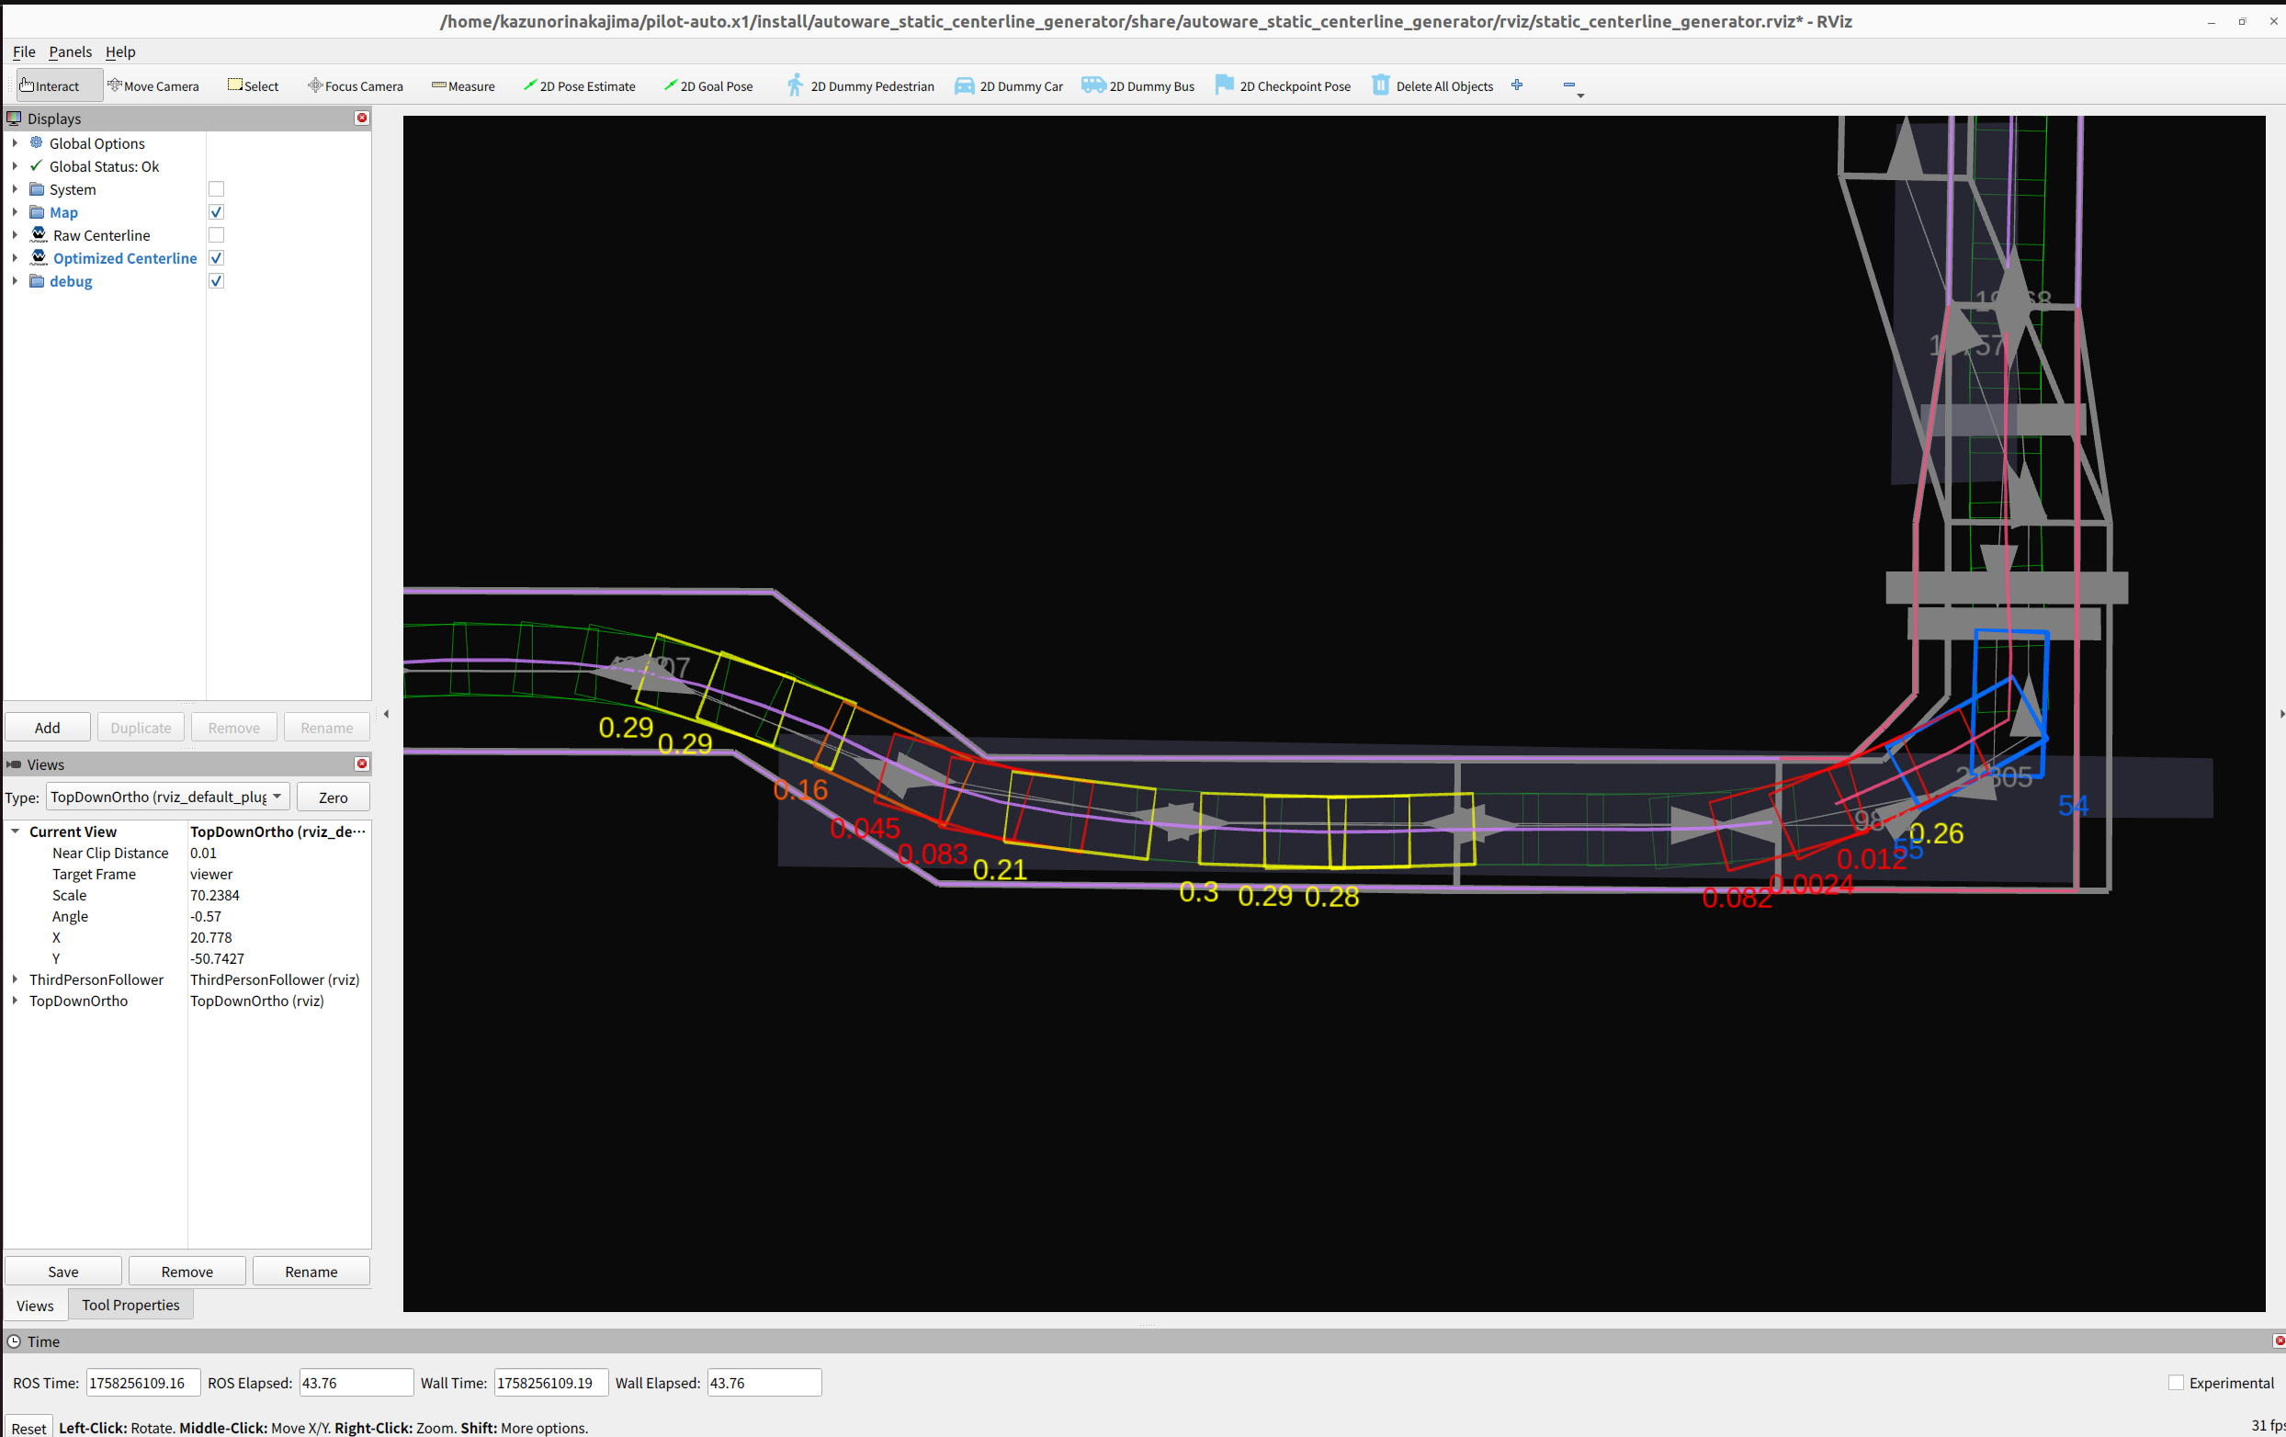The image size is (2286, 1437).
Task: Choose the 2D Pose Estimate tool
Action: (x=579, y=86)
